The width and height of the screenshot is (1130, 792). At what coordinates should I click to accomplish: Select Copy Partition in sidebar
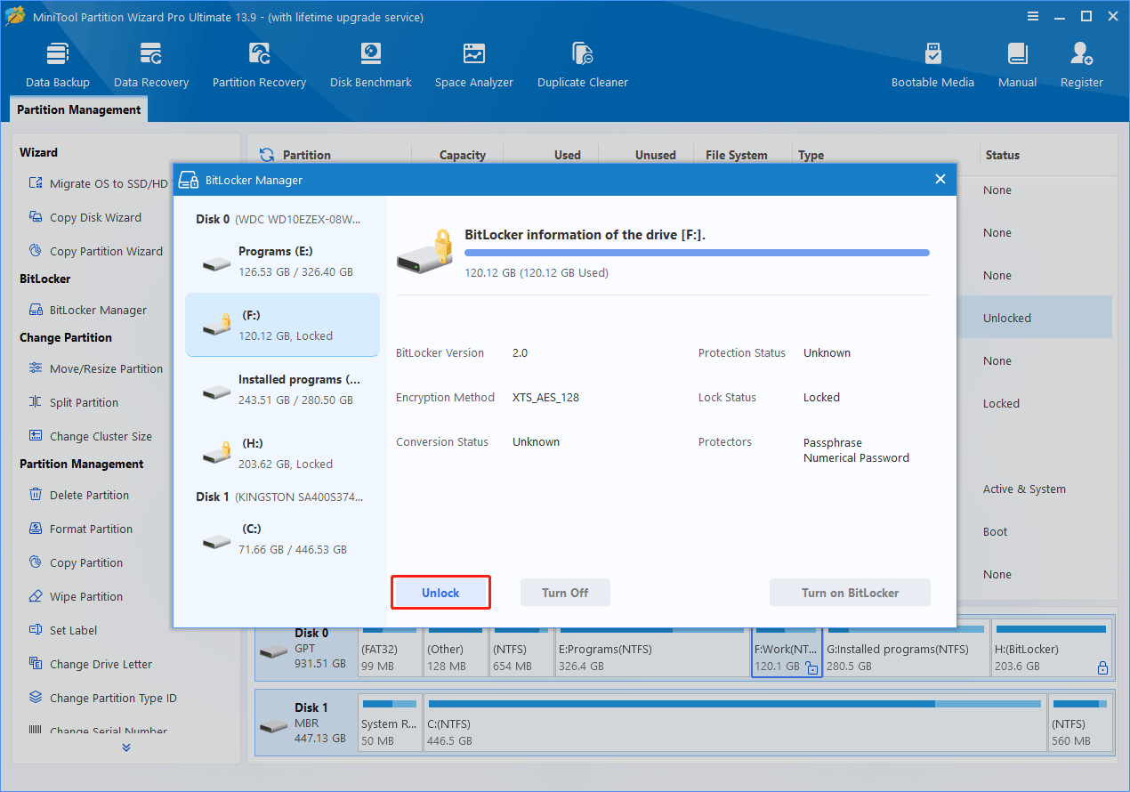76,562
